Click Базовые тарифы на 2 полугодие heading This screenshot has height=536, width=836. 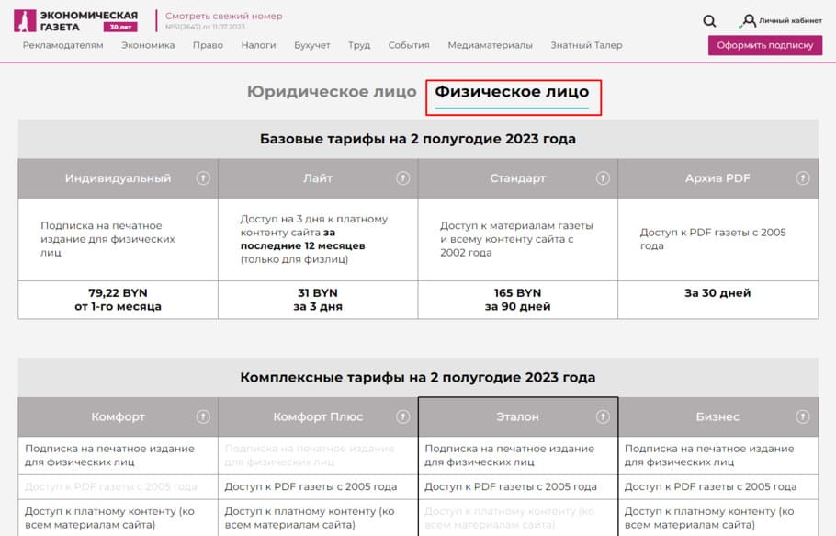click(418, 139)
